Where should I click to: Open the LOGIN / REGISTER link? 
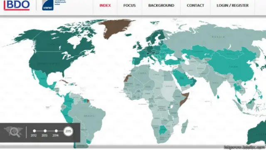tap(232, 5)
